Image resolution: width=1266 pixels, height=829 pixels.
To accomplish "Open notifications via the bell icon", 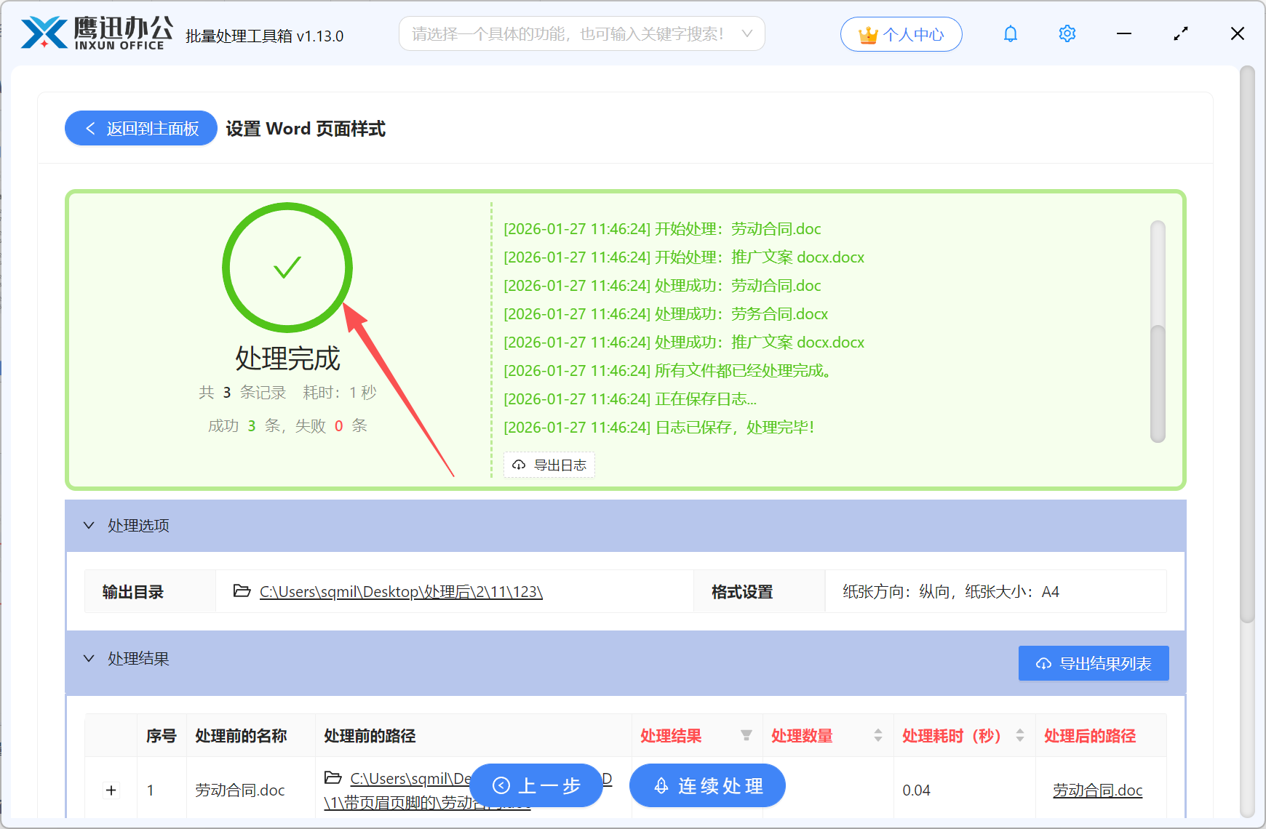I will 1010,33.
